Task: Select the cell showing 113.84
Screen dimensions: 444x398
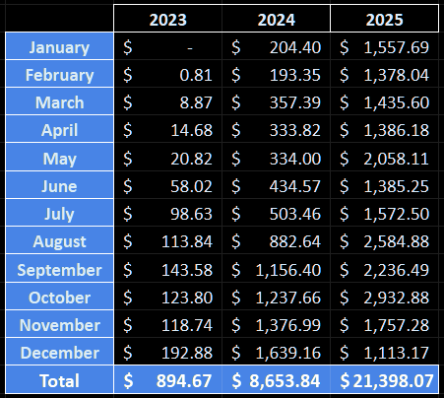Action: [x=167, y=240]
